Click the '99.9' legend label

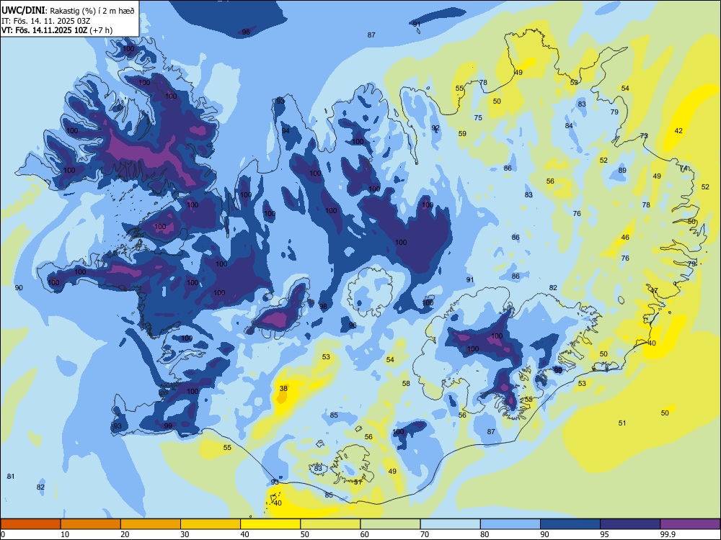[668, 534]
